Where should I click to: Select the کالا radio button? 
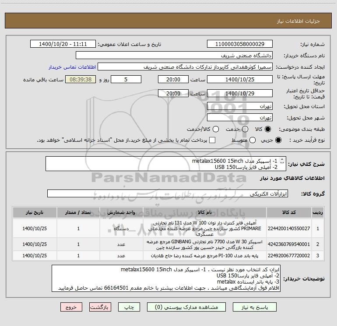268,129
